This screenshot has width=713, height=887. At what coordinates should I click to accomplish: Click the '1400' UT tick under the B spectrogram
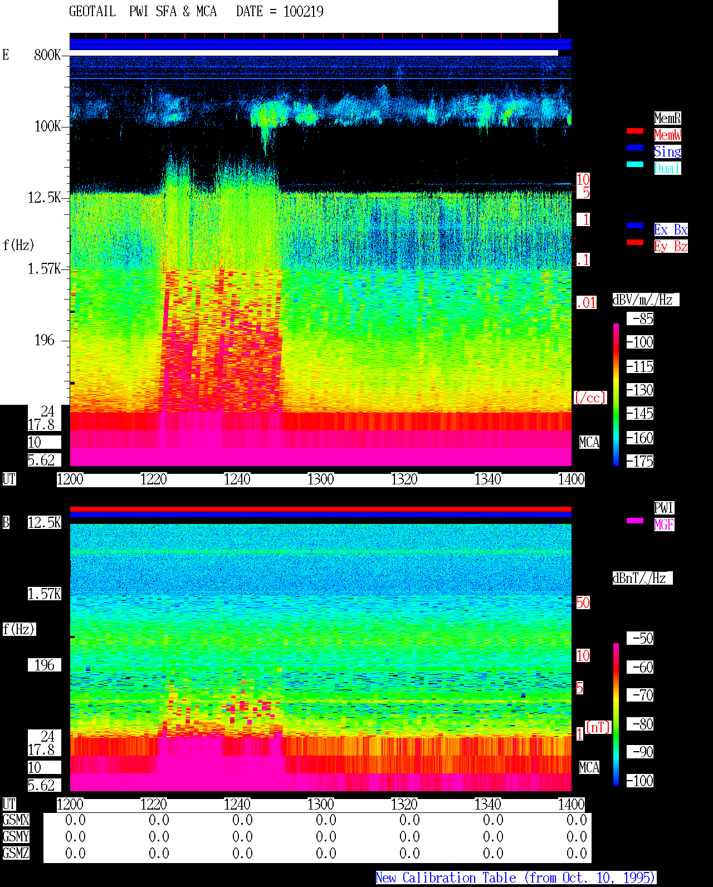(x=572, y=804)
